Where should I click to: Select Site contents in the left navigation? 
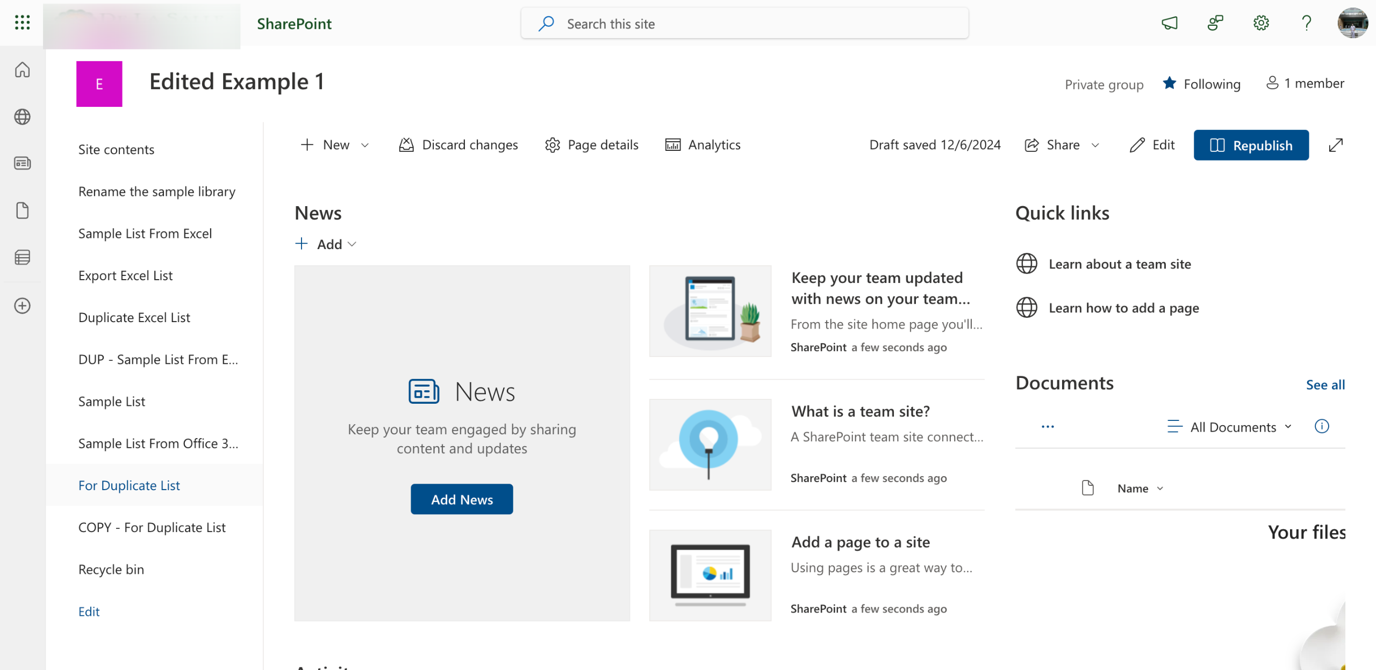[116, 150]
